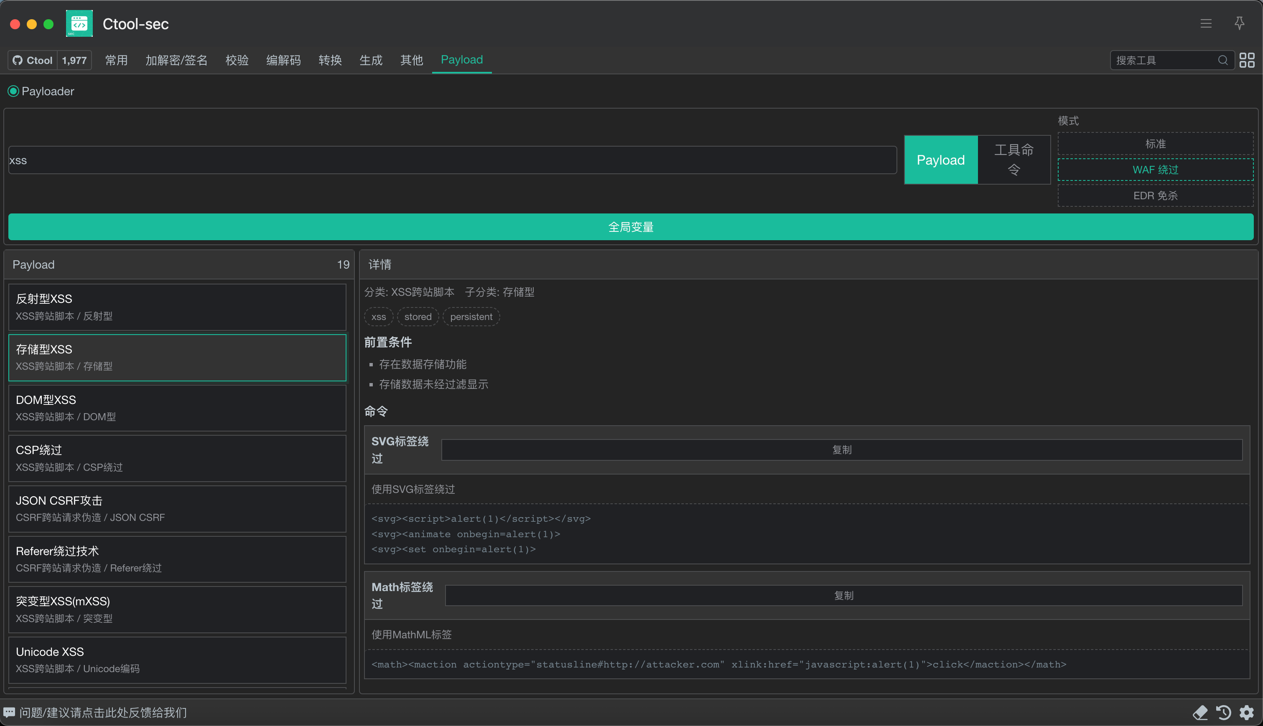Image resolution: width=1263 pixels, height=726 pixels.
Task: Pin the window with the pushpin icon
Action: click(x=1239, y=23)
